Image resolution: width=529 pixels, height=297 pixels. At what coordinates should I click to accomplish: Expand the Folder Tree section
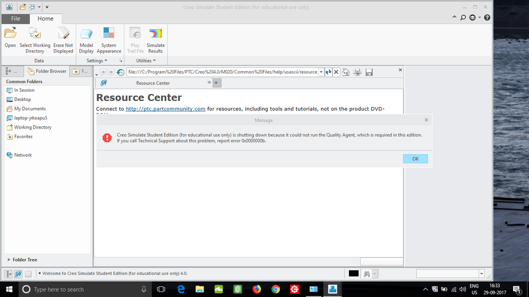[x=9, y=259]
